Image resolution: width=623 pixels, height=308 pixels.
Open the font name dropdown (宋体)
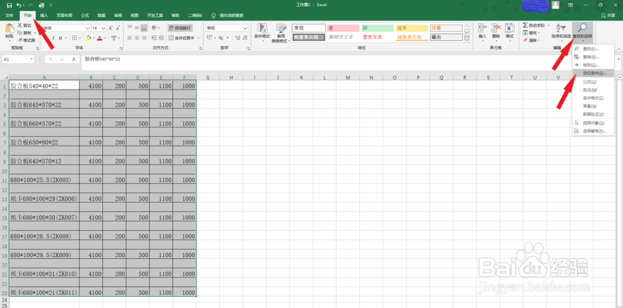(x=88, y=28)
